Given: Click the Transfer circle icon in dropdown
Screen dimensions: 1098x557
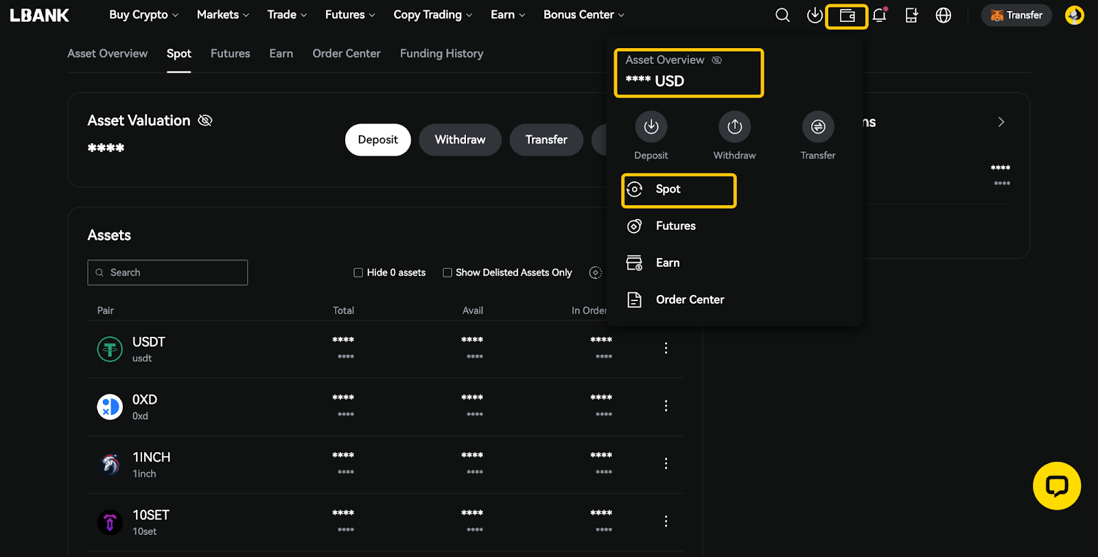Looking at the screenshot, I should (x=818, y=126).
